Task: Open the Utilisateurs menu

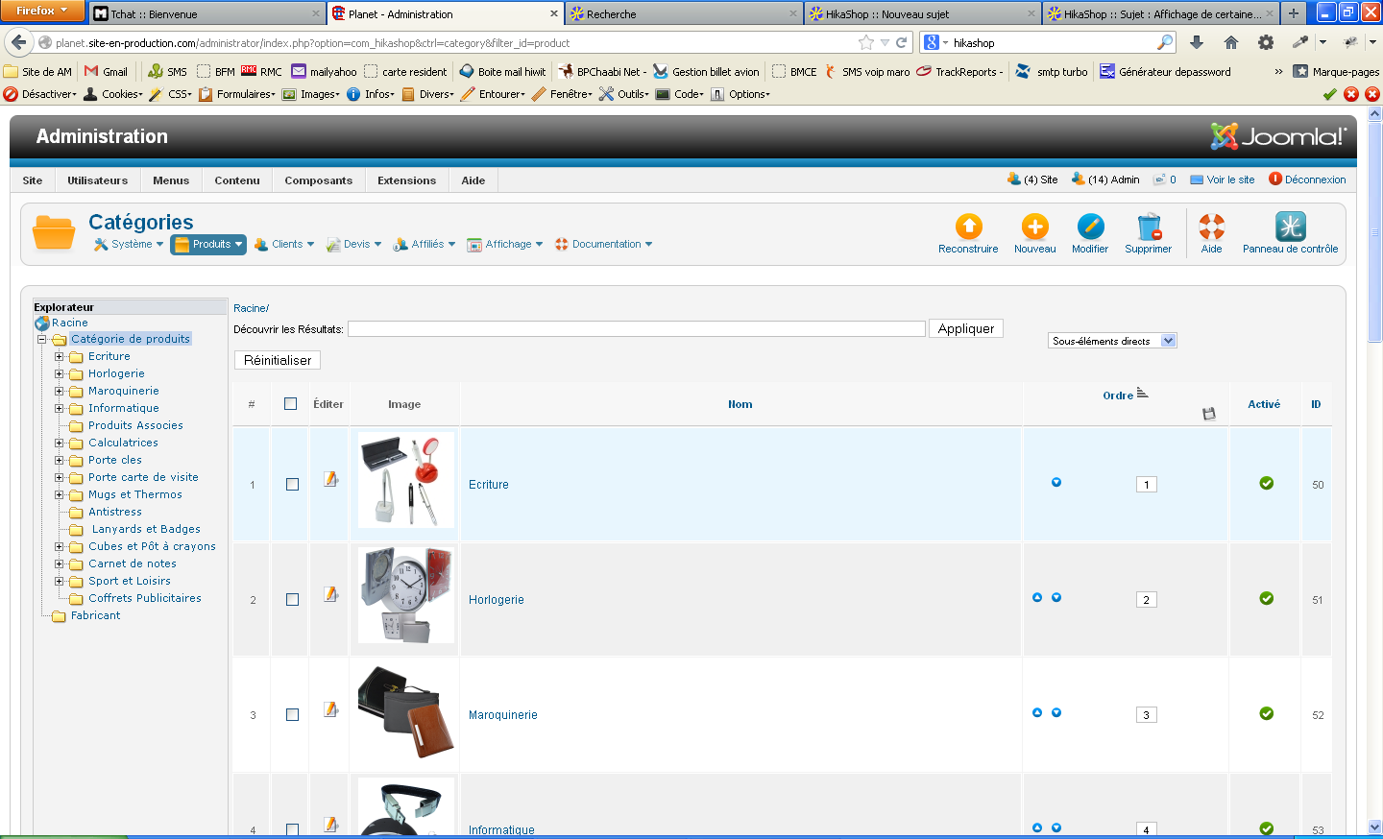Action: [97, 180]
